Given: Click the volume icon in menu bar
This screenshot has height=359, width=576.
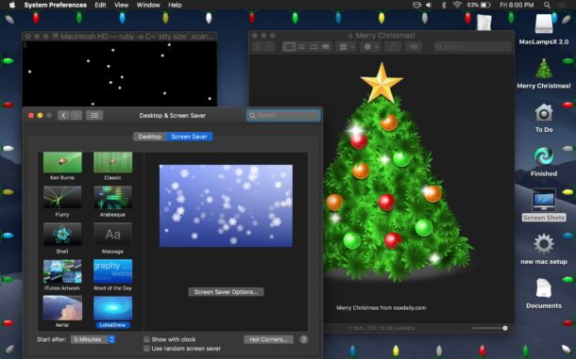Looking at the screenshot, I should (429, 5).
